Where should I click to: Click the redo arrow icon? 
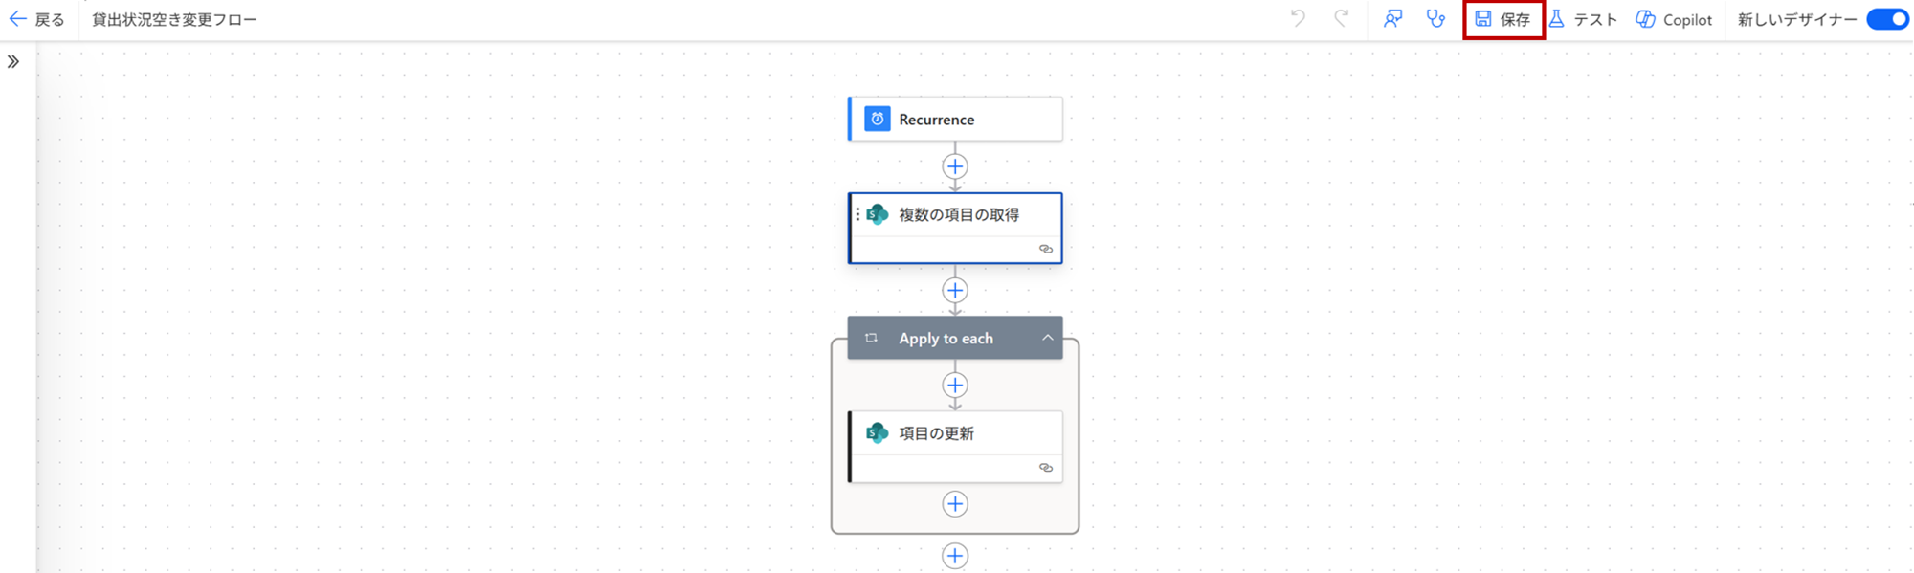click(x=1342, y=18)
